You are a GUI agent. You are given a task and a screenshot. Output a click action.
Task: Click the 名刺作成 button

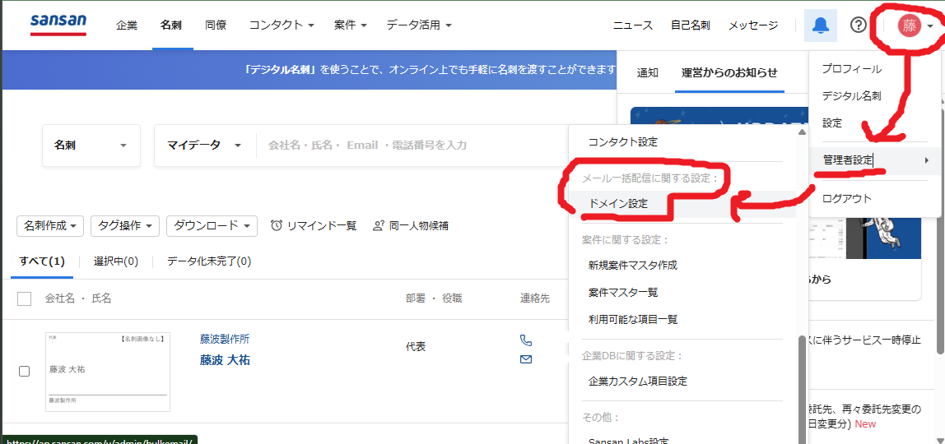50,225
